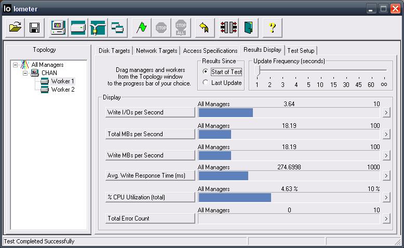This screenshot has width=404, height=248.
Task: Click the Avg. Write Response Time progress bar
Action: pos(289,176)
